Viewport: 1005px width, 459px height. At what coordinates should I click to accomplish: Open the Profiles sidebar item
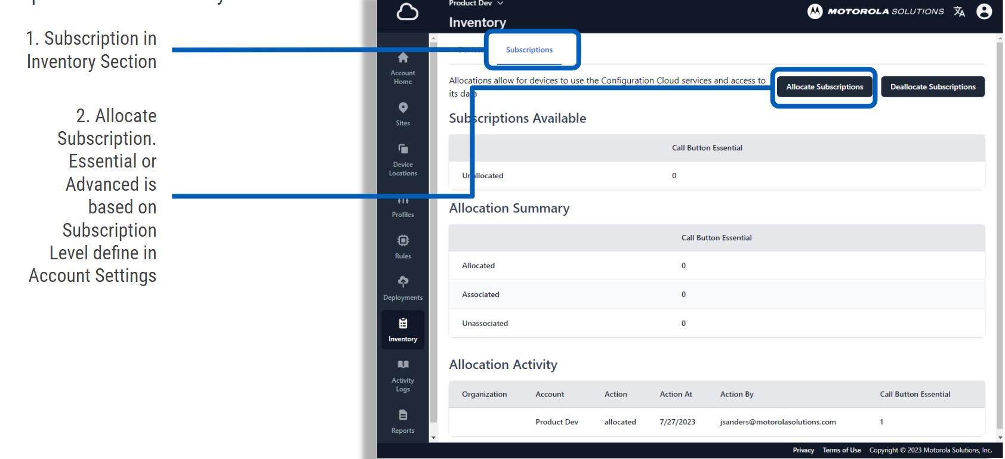click(x=403, y=207)
